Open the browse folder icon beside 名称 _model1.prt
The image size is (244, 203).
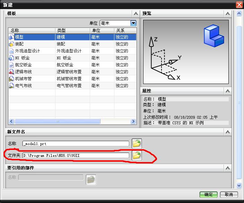pyautogui.click(x=137, y=143)
